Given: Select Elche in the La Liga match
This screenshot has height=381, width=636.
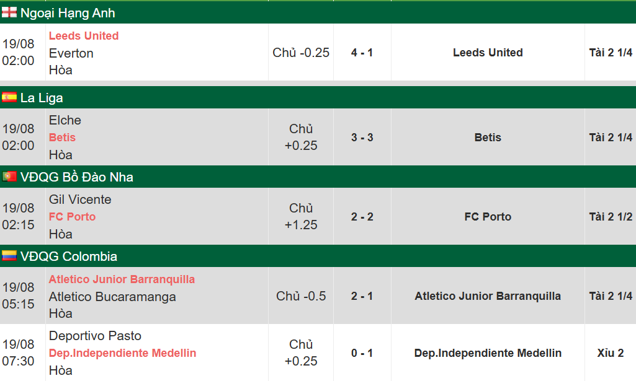Looking at the screenshot, I should click(x=65, y=120).
